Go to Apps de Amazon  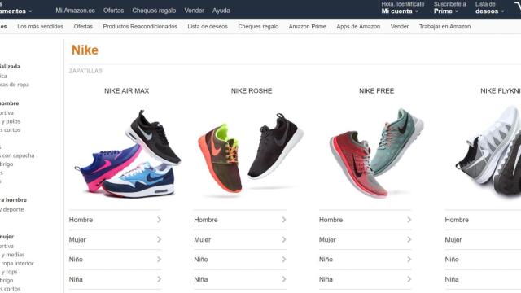[x=358, y=27]
